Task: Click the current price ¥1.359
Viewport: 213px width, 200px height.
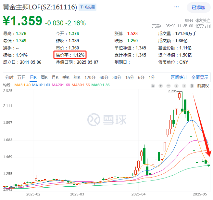Action: tap(22, 21)
